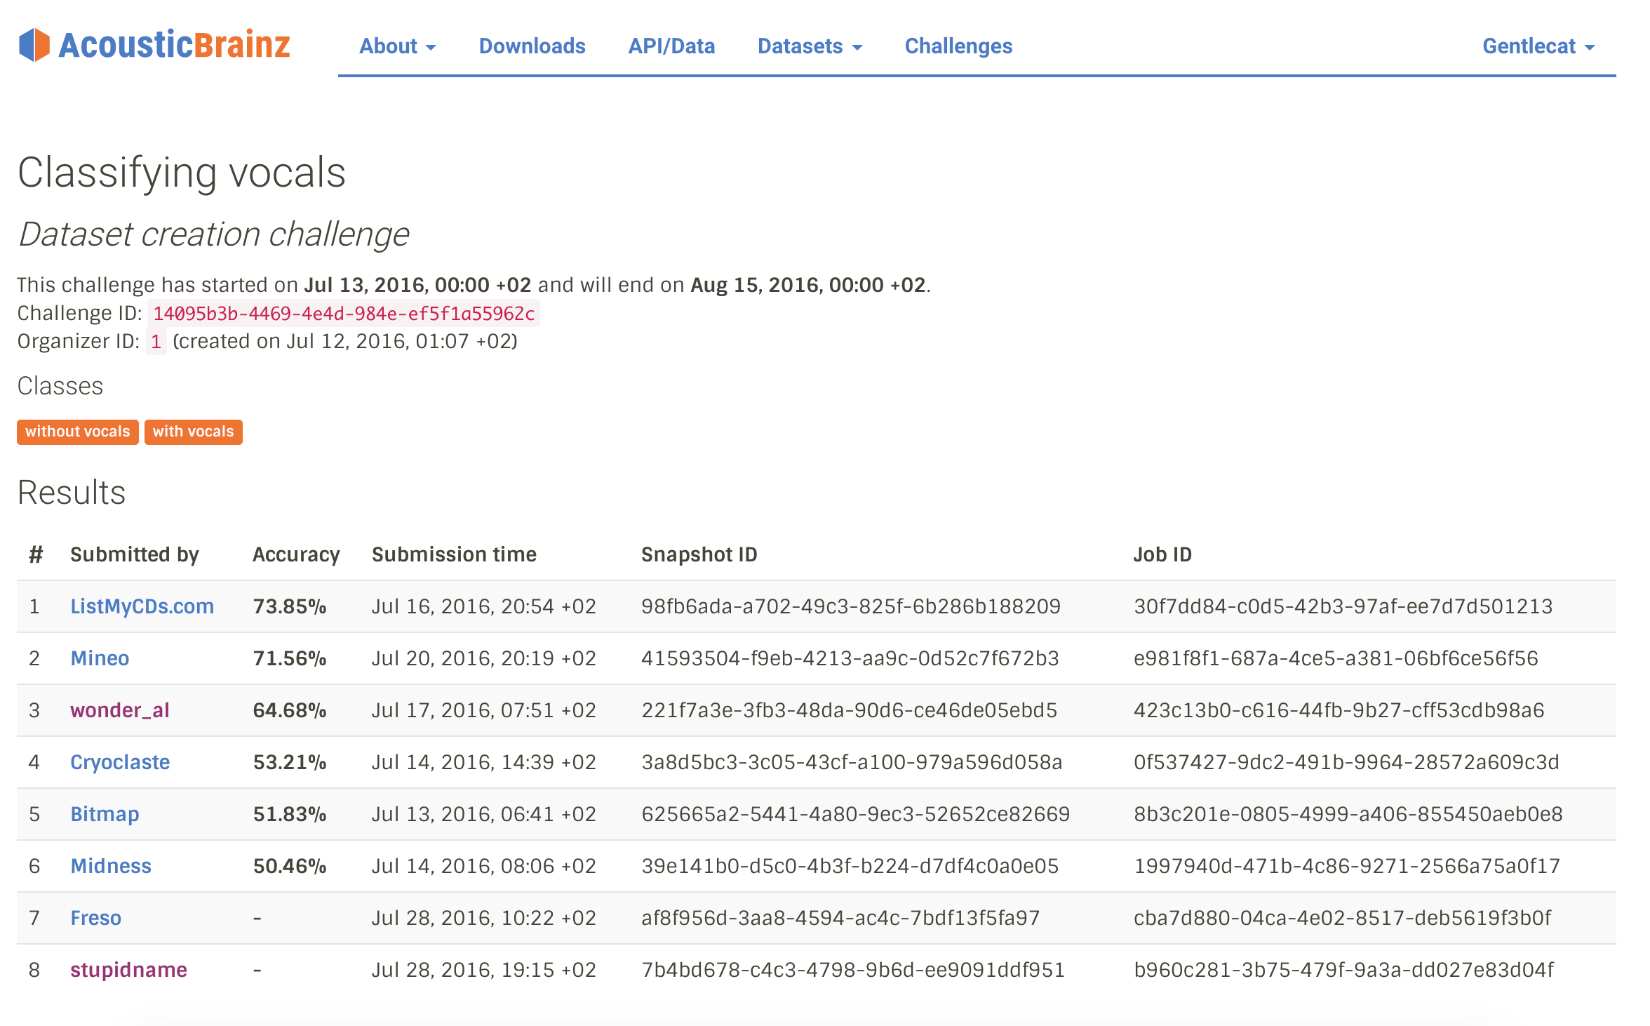
Task: Click the 50.46% accuracy value
Action: point(290,866)
